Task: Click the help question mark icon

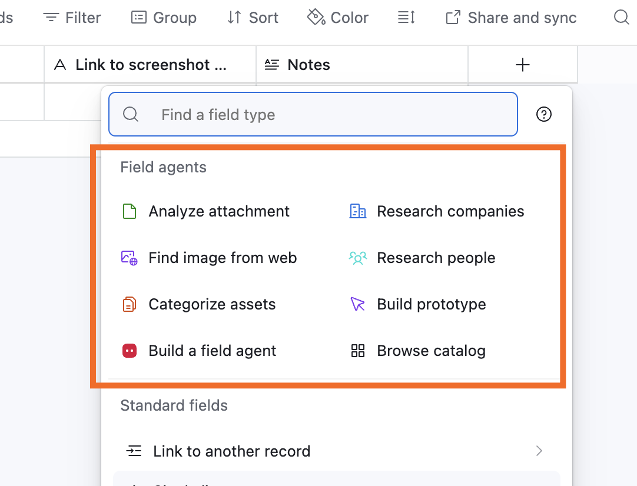Action: point(543,114)
